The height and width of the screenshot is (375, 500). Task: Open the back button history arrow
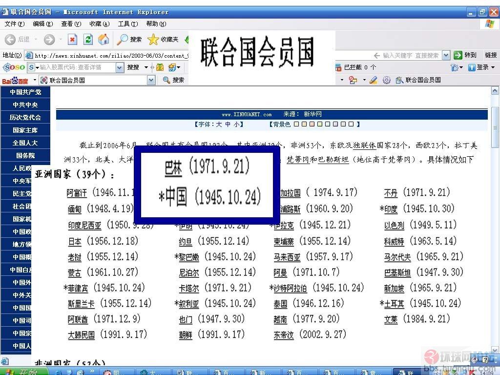pos(36,40)
